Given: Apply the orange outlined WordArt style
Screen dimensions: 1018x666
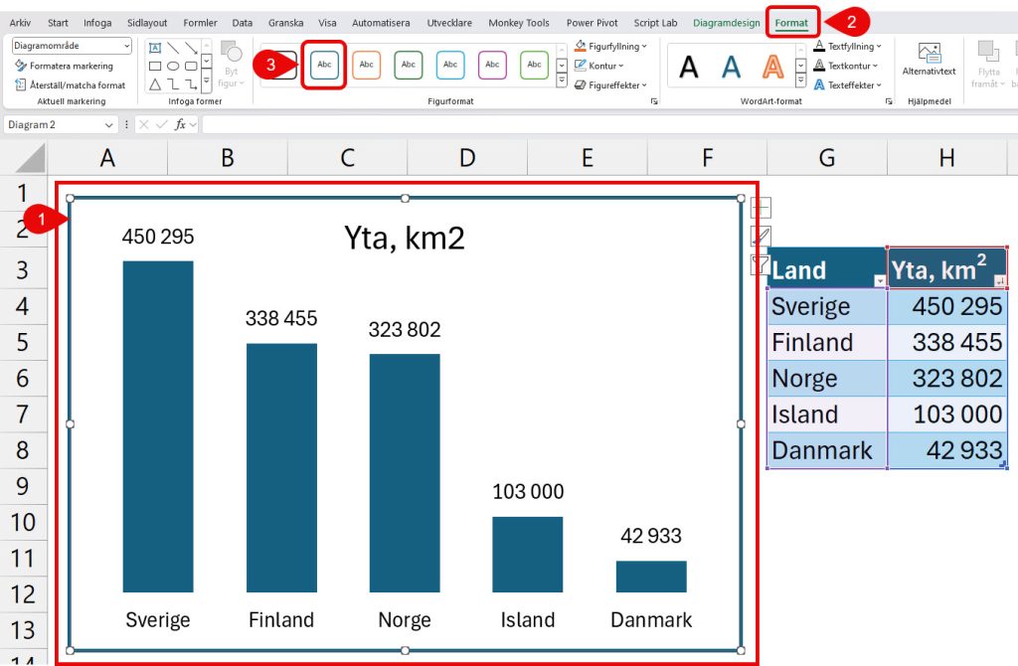Looking at the screenshot, I should (x=772, y=67).
